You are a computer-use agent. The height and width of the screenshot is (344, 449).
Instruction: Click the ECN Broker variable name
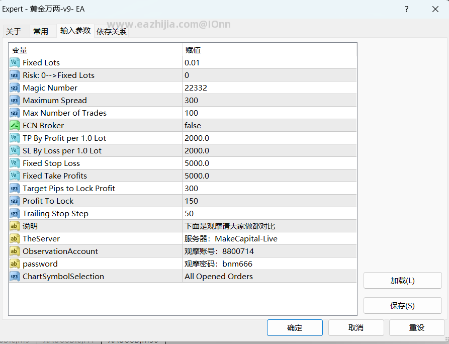pos(43,125)
